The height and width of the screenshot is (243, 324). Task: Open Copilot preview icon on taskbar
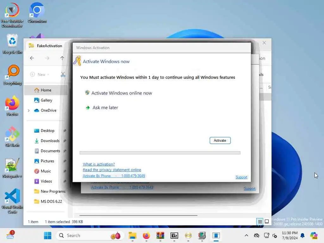tap(314, 235)
